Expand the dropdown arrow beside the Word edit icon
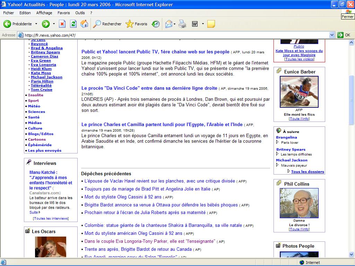The width and height of the screenshot is (355, 266). pos(203,24)
